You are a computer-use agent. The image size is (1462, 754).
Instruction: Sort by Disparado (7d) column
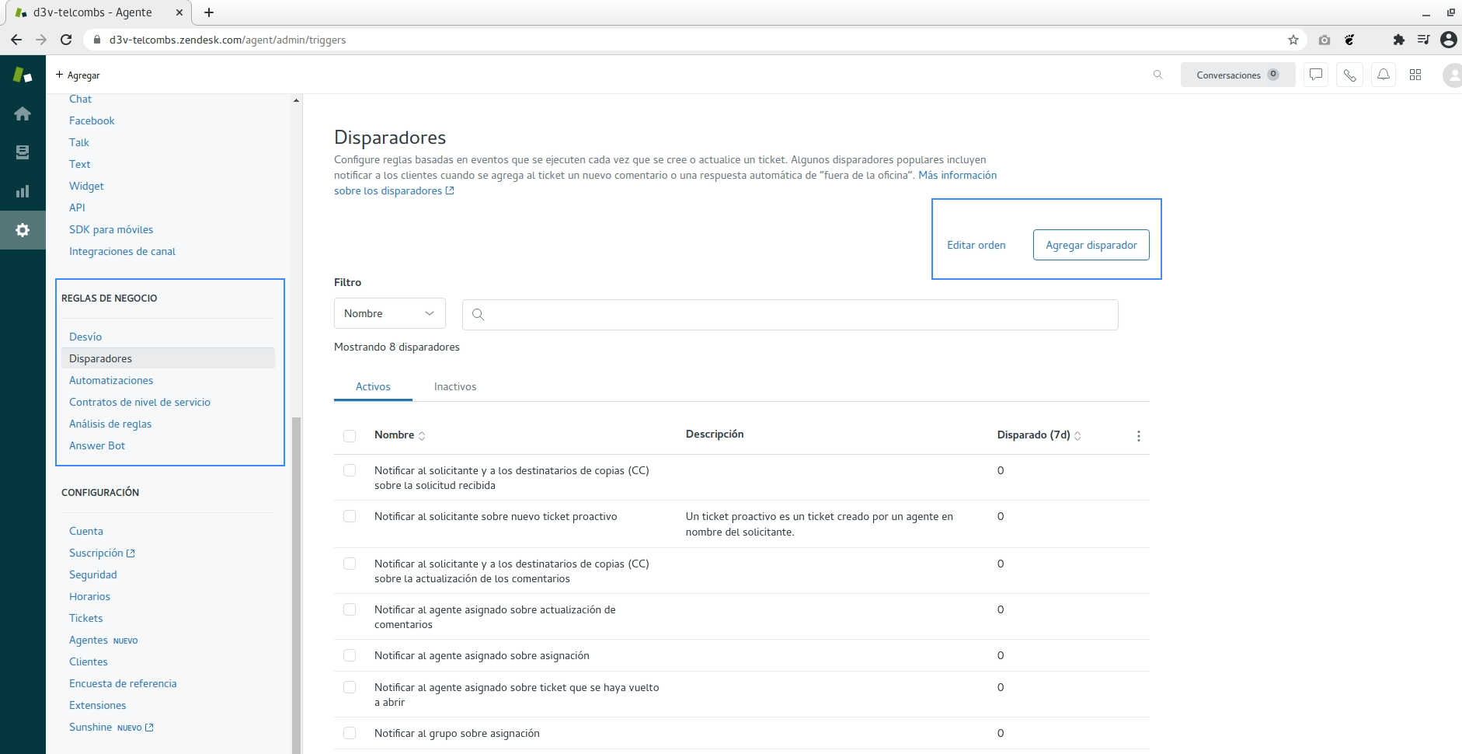pyautogui.click(x=1039, y=435)
